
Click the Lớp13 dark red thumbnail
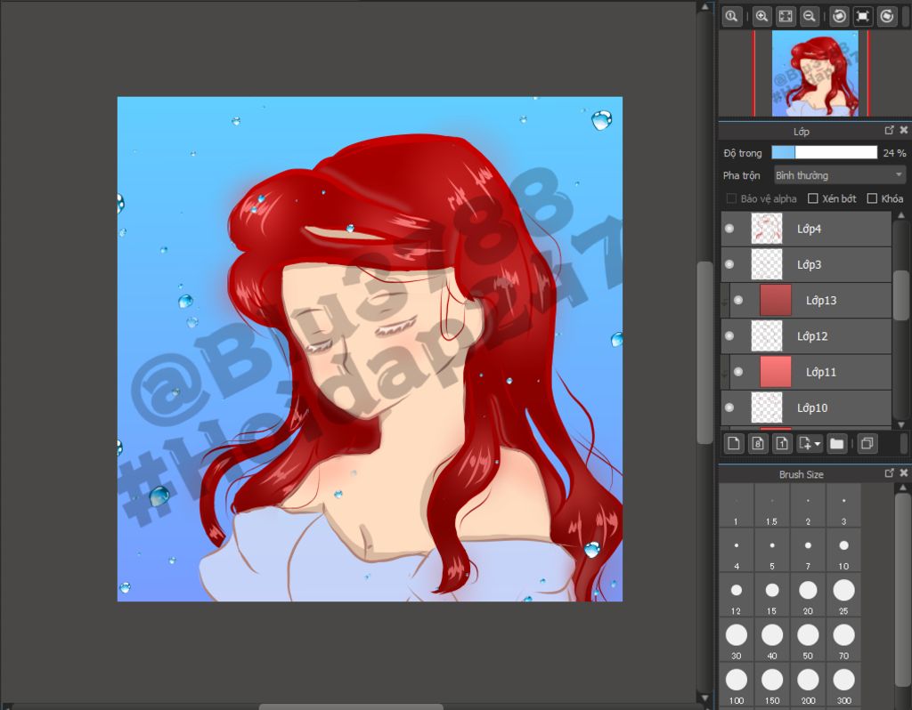click(776, 301)
